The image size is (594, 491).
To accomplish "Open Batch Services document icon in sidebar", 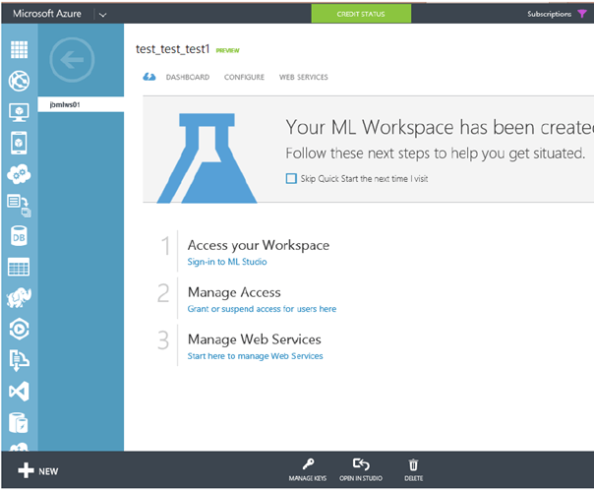I will [x=19, y=206].
